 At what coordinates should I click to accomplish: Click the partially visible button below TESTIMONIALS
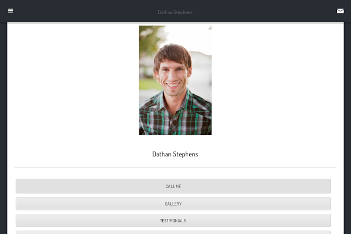(x=173, y=232)
